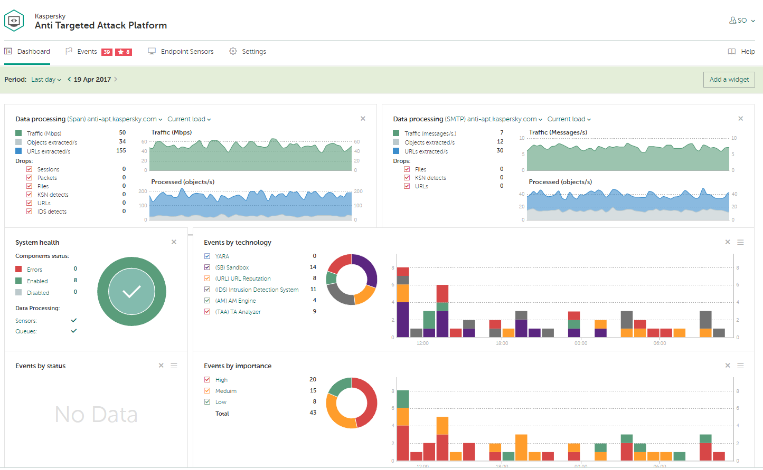Toggle the (TAA) TA Analyzer checkbox
The width and height of the screenshot is (763, 470).
pos(207,312)
